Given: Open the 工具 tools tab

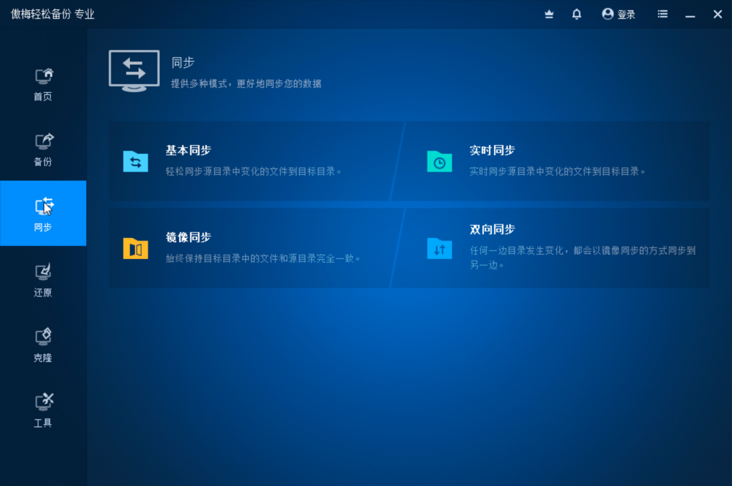Looking at the screenshot, I should [43, 411].
